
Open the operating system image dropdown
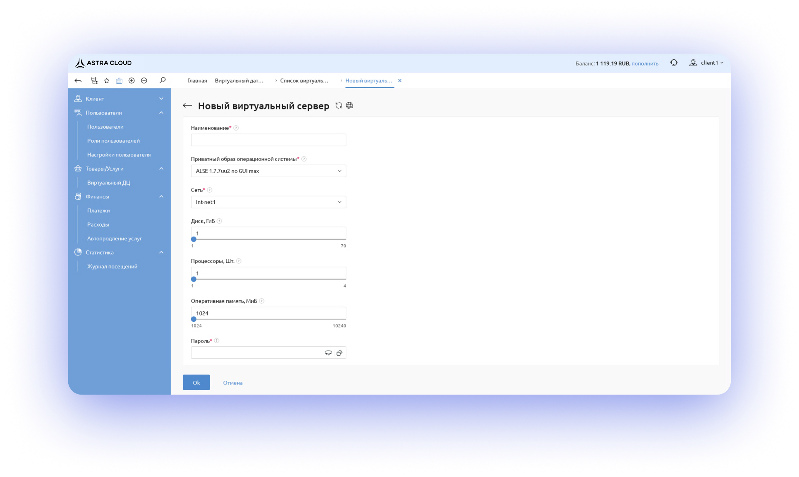coord(268,171)
